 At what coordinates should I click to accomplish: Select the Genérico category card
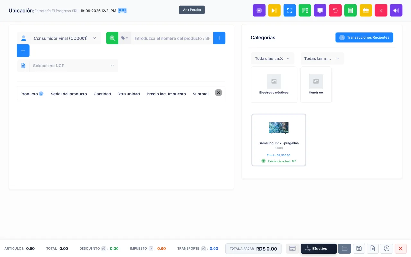tap(316, 85)
